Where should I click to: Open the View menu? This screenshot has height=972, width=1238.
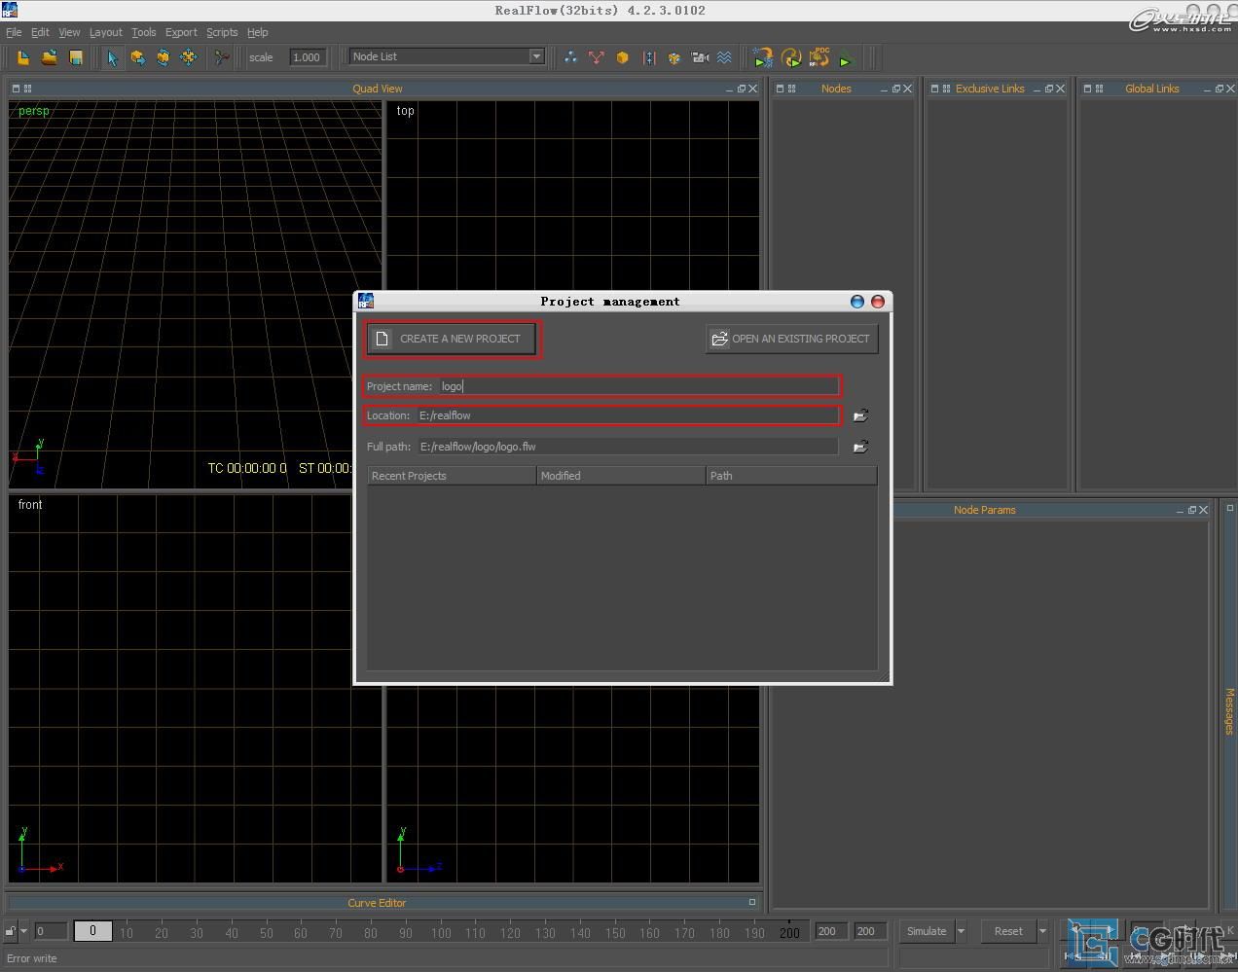pos(69,32)
